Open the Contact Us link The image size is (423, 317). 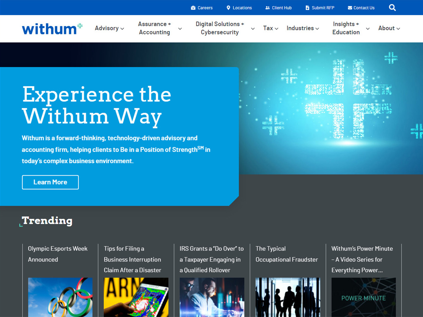pyautogui.click(x=364, y=8)
